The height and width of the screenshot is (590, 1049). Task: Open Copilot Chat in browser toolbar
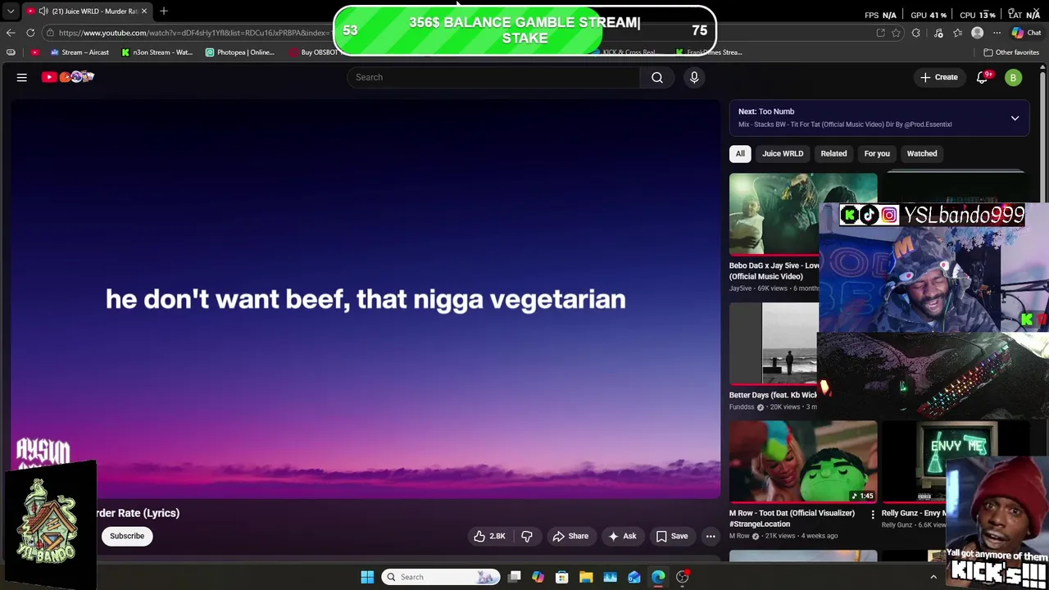click(x=1026, y=33)
